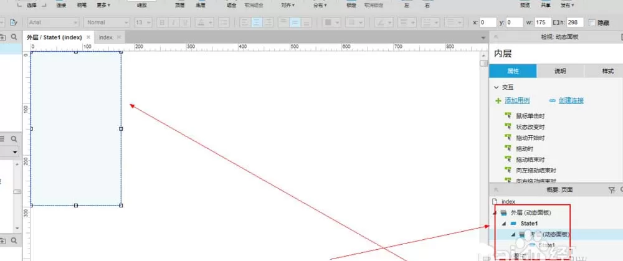
Task: Open the Normal font style dropdown
Action: tap(107, 22)
